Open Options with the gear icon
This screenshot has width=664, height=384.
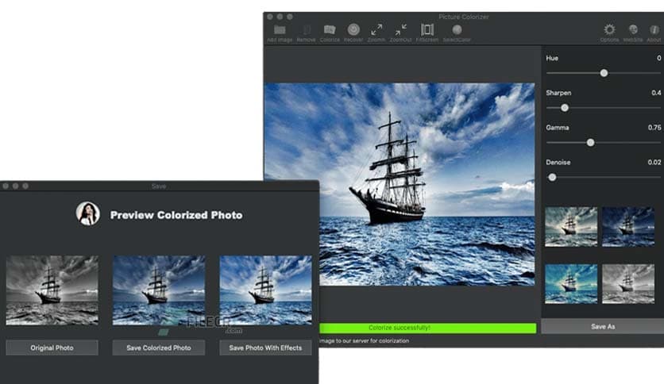(609, 29)
